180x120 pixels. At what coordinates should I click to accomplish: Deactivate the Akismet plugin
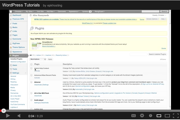click(38, 85)
